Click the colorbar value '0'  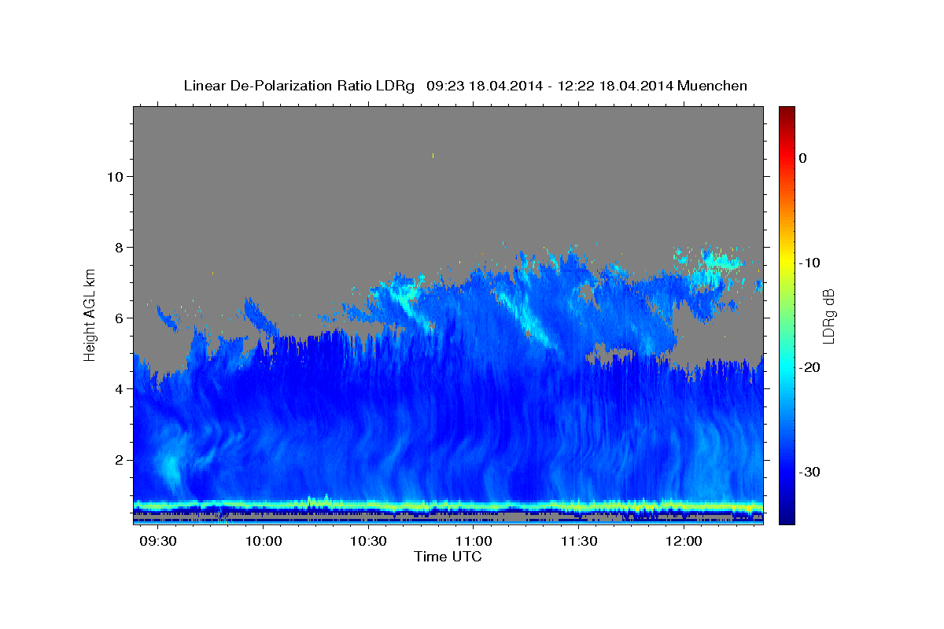tap(802, 158)
